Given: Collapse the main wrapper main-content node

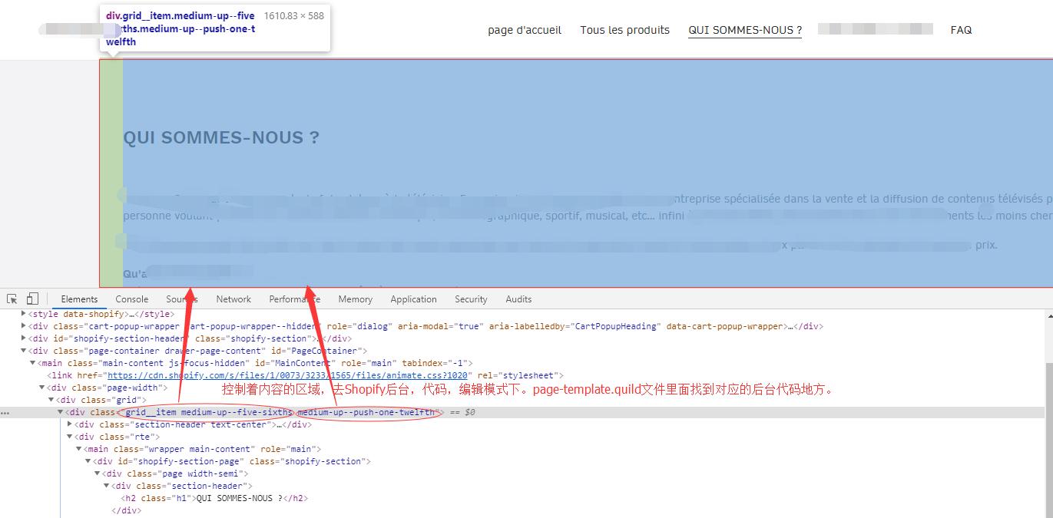Looking at the screenshot, I should click(80, 449).
